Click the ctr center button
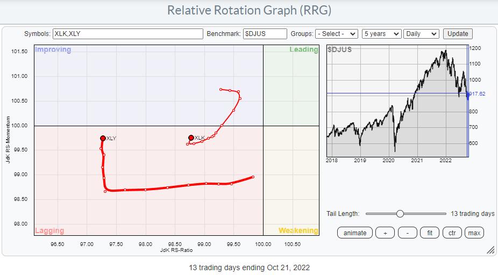Screen dimensions: 498x275 coord(452,233)
